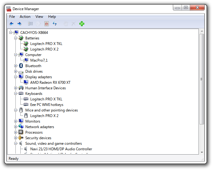The height and width of the screenshot is (170, 213).
Task: Expand the Monitors node
Action: pyautogui.click(x=16, y=121)
